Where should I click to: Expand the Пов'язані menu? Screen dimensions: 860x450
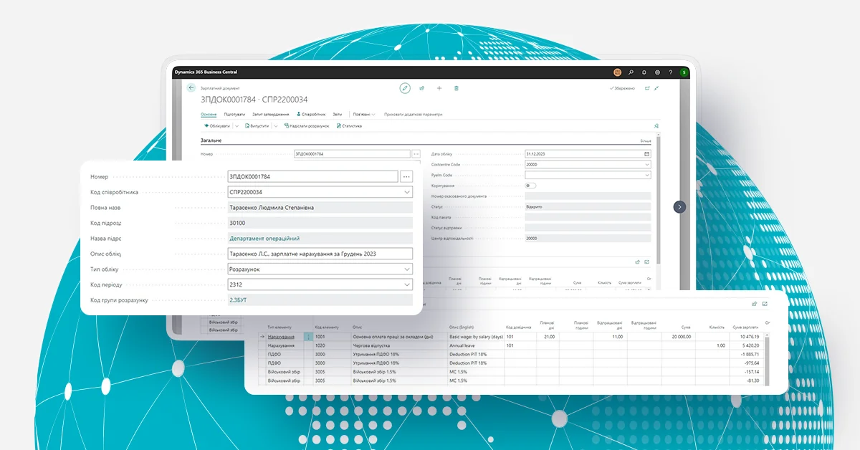[364, 114]
